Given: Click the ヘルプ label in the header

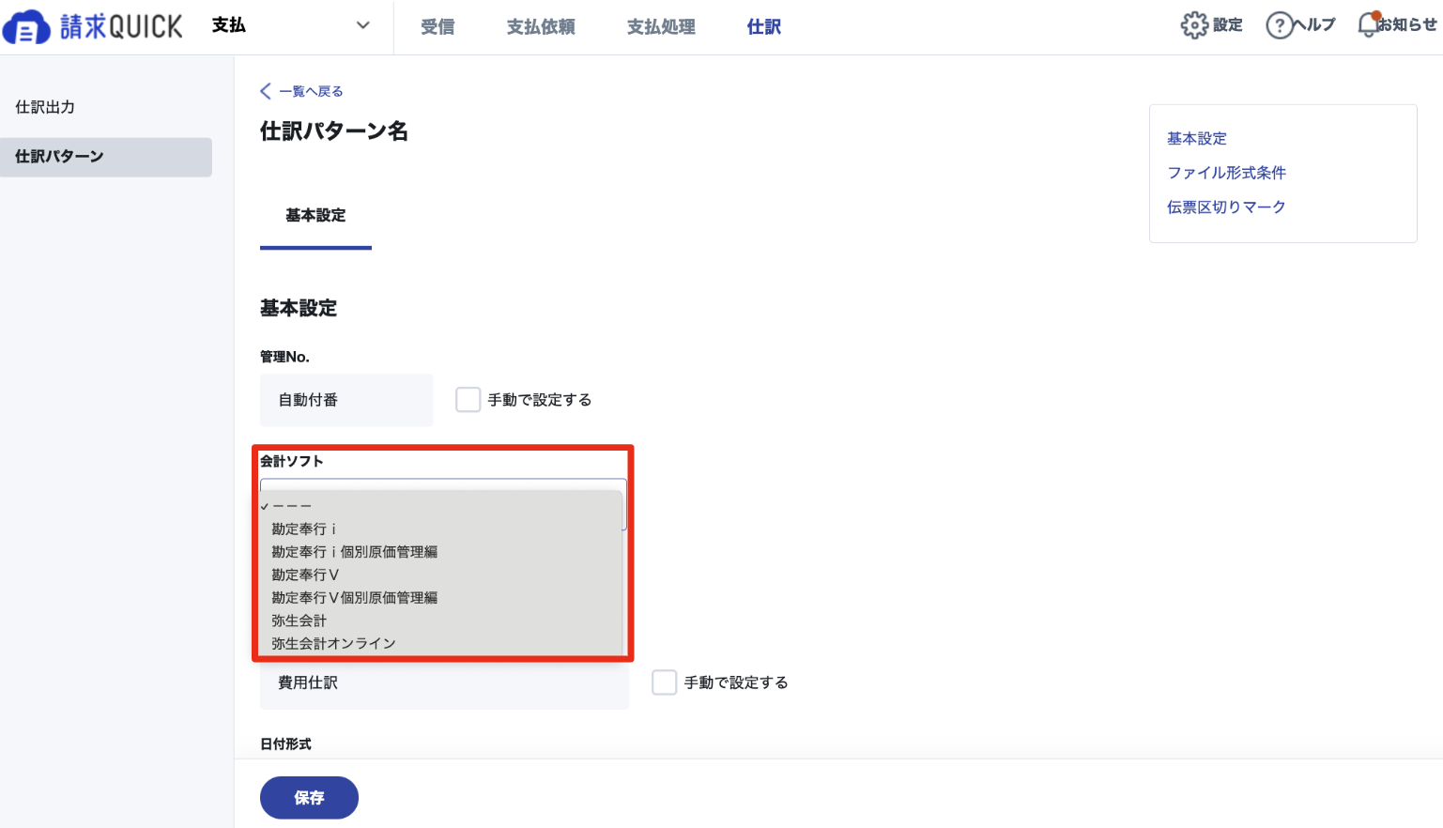Looking at the screenshot, I should coord(1314,25).
